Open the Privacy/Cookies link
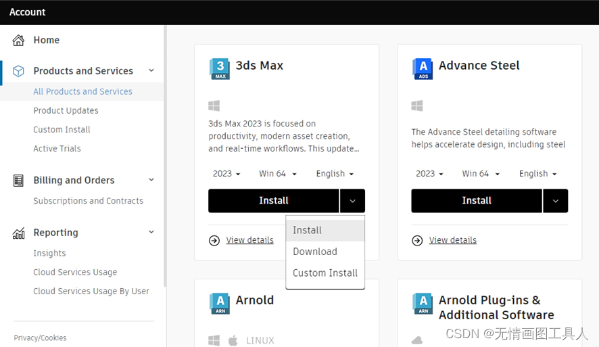The width and height of the screenshot is (599, 347). [x=40, y=338]
